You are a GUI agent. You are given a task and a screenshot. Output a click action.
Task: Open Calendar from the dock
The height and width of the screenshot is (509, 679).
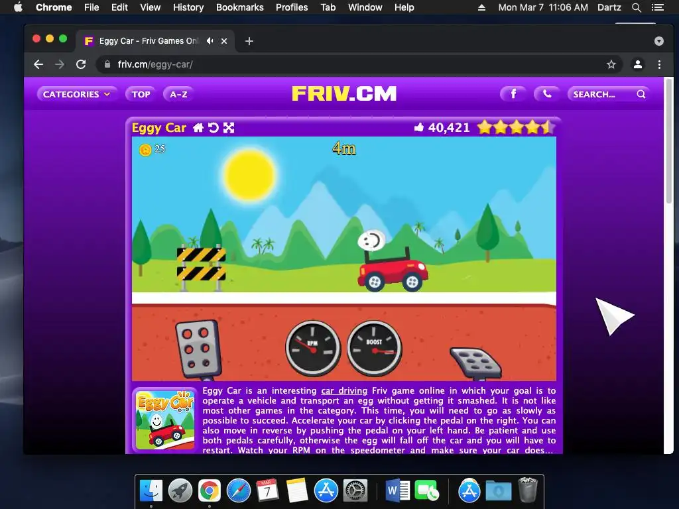tap(268, 491)
